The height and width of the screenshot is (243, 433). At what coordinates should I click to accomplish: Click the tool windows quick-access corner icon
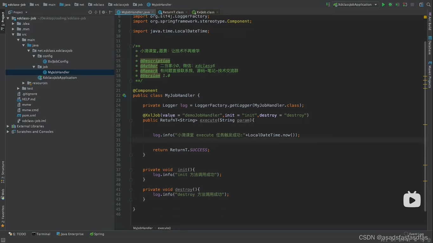(x=3, y=240)
